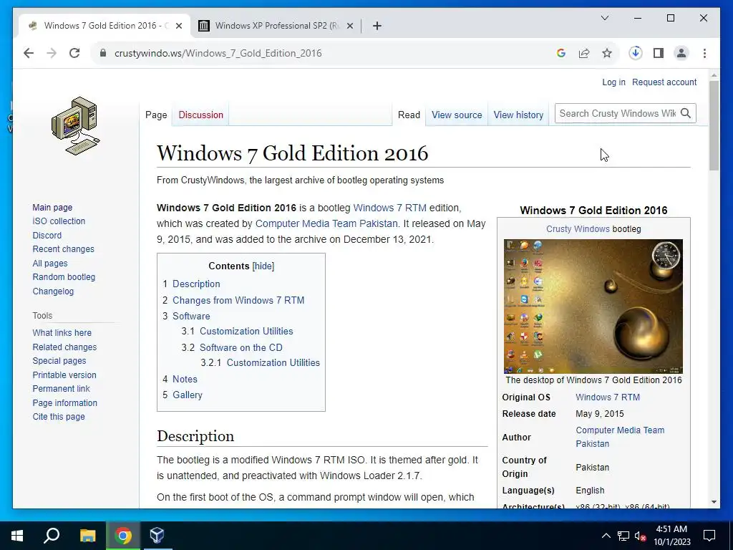This screenshot has width=733, height=550.
Task: Click the muted volume tray icon
Action: [x=641, y=536]
